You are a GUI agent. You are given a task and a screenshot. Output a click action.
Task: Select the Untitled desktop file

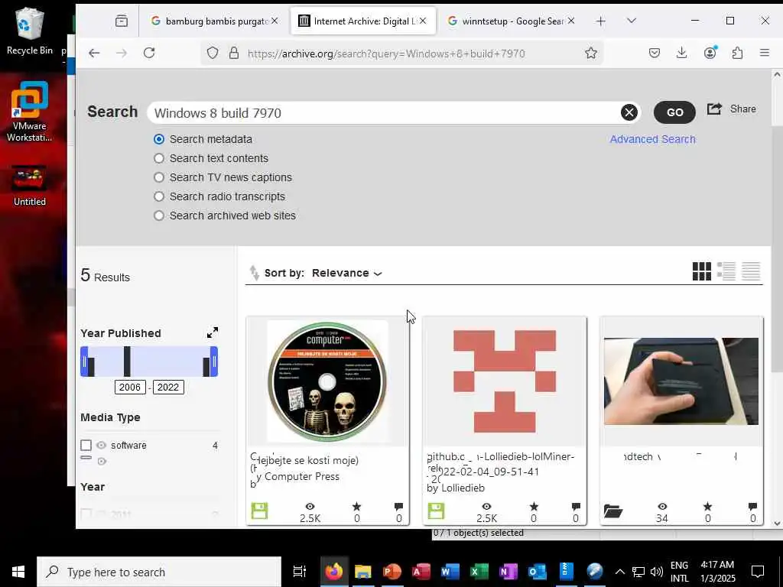30,186
